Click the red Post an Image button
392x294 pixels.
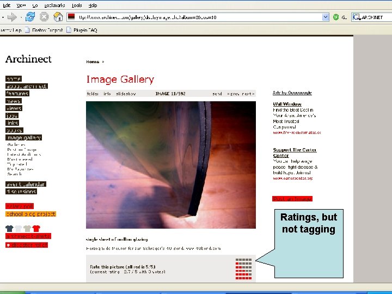coord(292,199)
